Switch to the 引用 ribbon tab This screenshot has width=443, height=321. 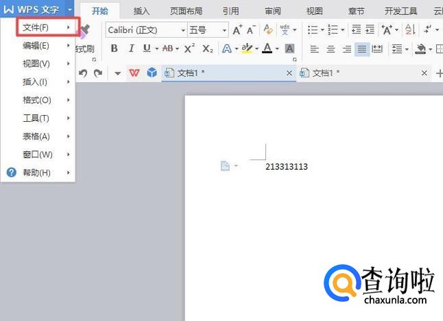[x=231, y=11]
